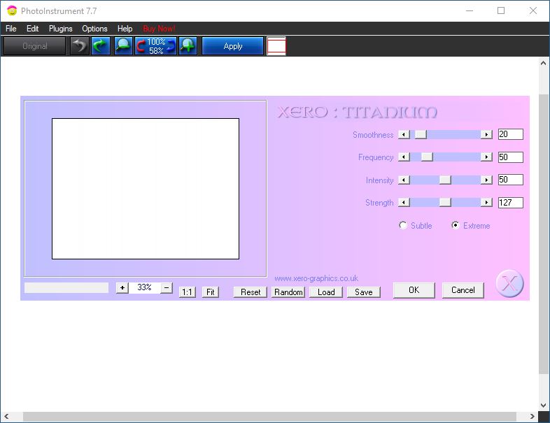Viewport: 550px width, 423px height.
Task: Click the preview zoom minus button
Action: [x=167, y=288]
